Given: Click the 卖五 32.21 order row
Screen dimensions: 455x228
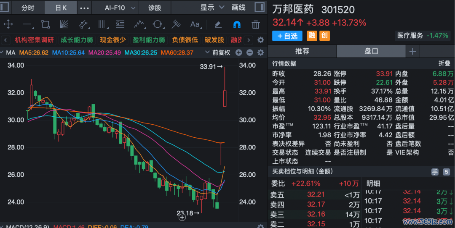Looking at the screenshot, I should click(315, 195).
